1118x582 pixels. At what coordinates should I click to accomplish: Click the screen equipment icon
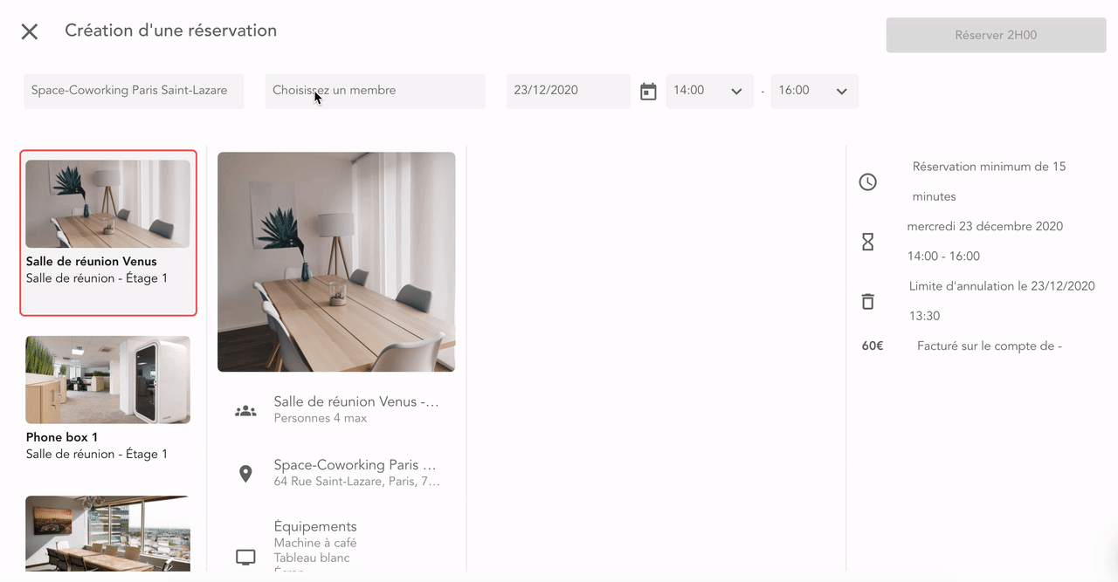point(245,557)
